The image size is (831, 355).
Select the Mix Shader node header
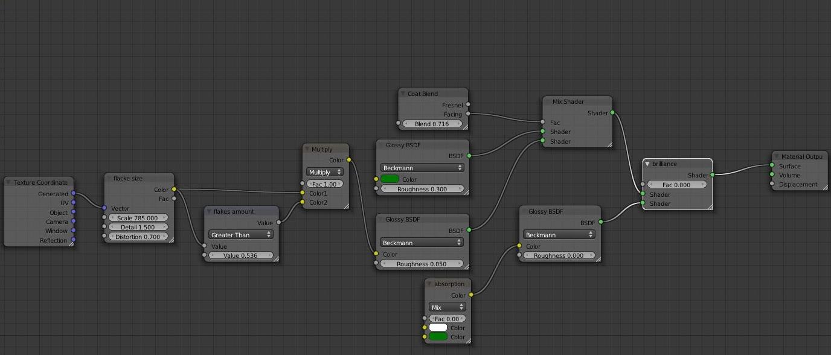click(577, 101)
